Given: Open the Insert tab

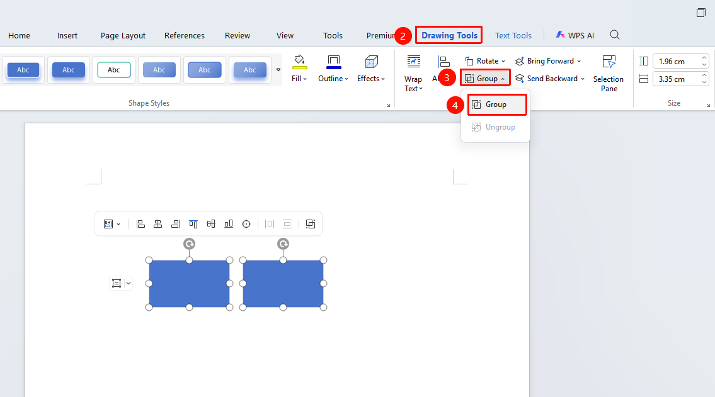Looking at the screenshot, I should click(67, 35).
